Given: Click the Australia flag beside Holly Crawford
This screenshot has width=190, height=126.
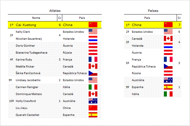Looking at the screenshot, I should [93, 101].
